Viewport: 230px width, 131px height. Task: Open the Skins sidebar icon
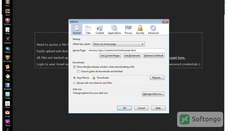coord(7,12)
